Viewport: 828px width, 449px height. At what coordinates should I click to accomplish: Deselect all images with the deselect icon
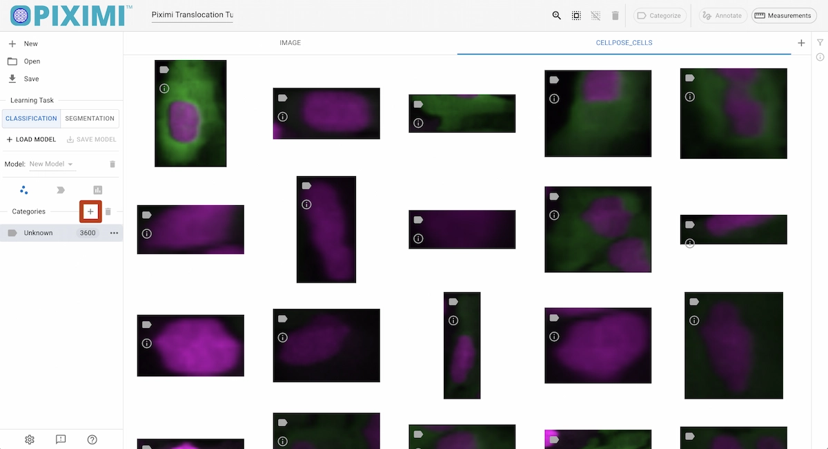pos(595,15)
